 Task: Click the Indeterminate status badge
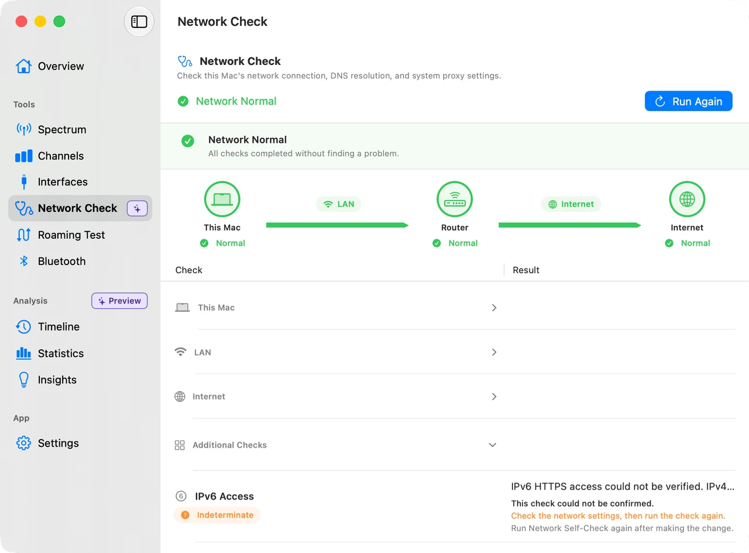(x=217, y=515)
